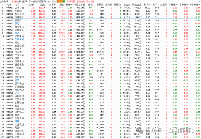Viewport: 201px width, 139px height.
Task: Open the blue 旅游 sector link
Action: (17, 33)
